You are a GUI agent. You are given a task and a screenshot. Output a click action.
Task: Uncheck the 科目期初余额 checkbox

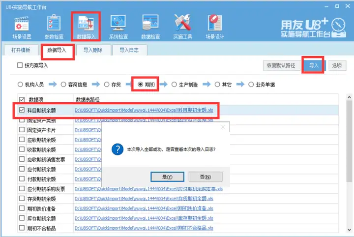pos(22,110)
